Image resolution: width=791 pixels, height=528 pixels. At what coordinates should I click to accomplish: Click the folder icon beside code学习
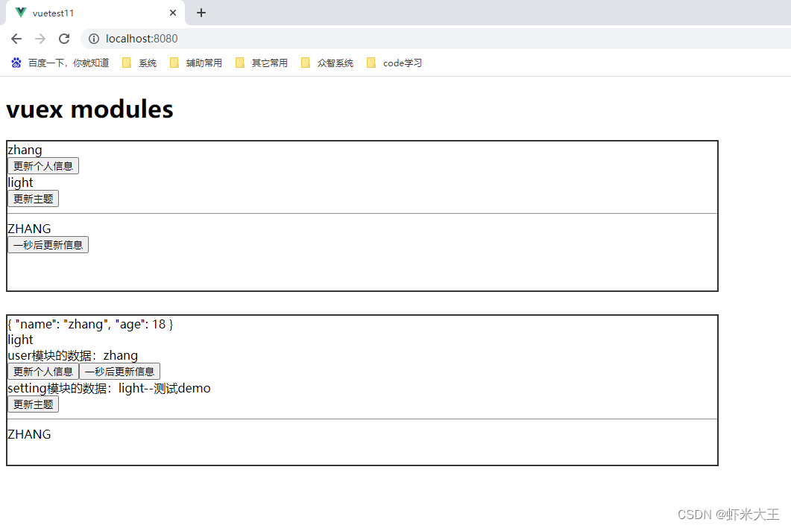click(371, 63)
